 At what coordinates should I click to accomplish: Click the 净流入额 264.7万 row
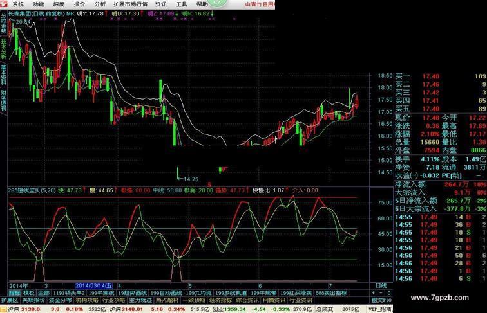click(441, 184)
